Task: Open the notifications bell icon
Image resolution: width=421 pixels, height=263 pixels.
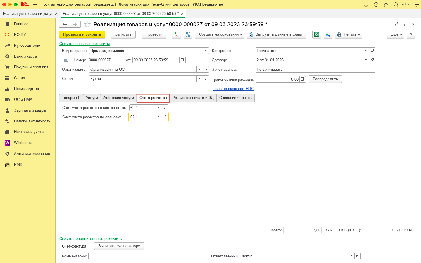Action: tap(366, 4)
